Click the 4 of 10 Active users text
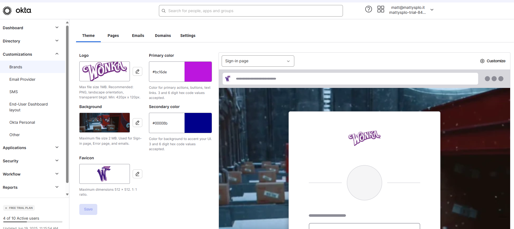Image resolution: width=514 pixels, height=229 pixels. tap(21, 218)
